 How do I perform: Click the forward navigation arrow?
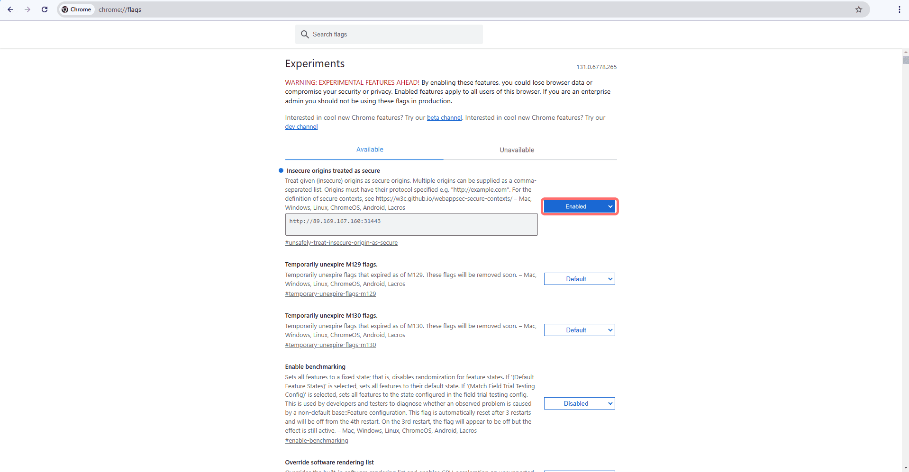click(27, 9)
